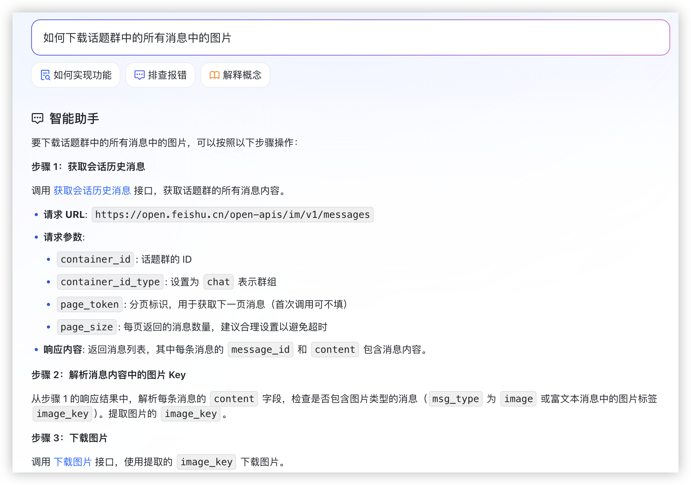The height and width of the screenshot is (485, 691).
Task: Click the container_id_type parameter code tag
Action: point(110,282)
